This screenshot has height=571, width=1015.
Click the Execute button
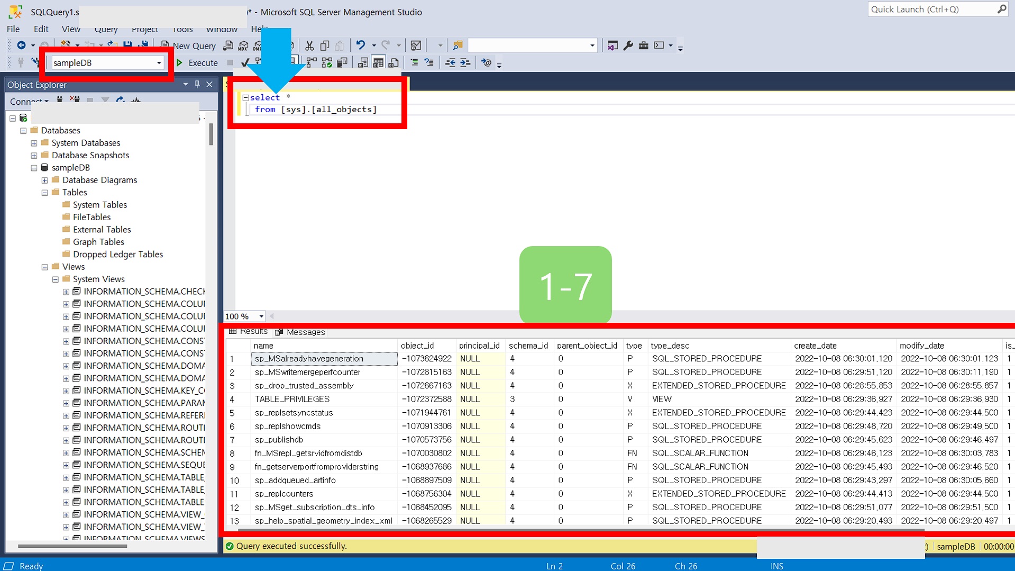tap(197, 63)
